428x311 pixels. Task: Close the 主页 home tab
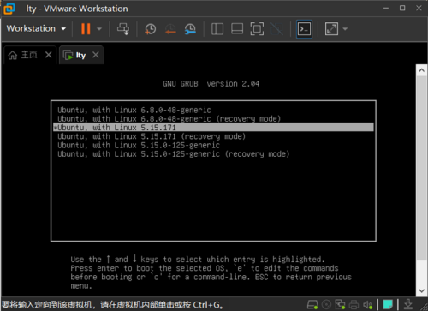pos(49,55)
